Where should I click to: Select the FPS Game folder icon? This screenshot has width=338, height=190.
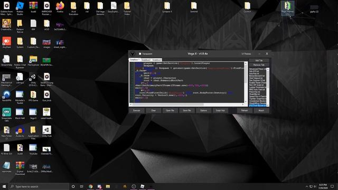(33, 96)
